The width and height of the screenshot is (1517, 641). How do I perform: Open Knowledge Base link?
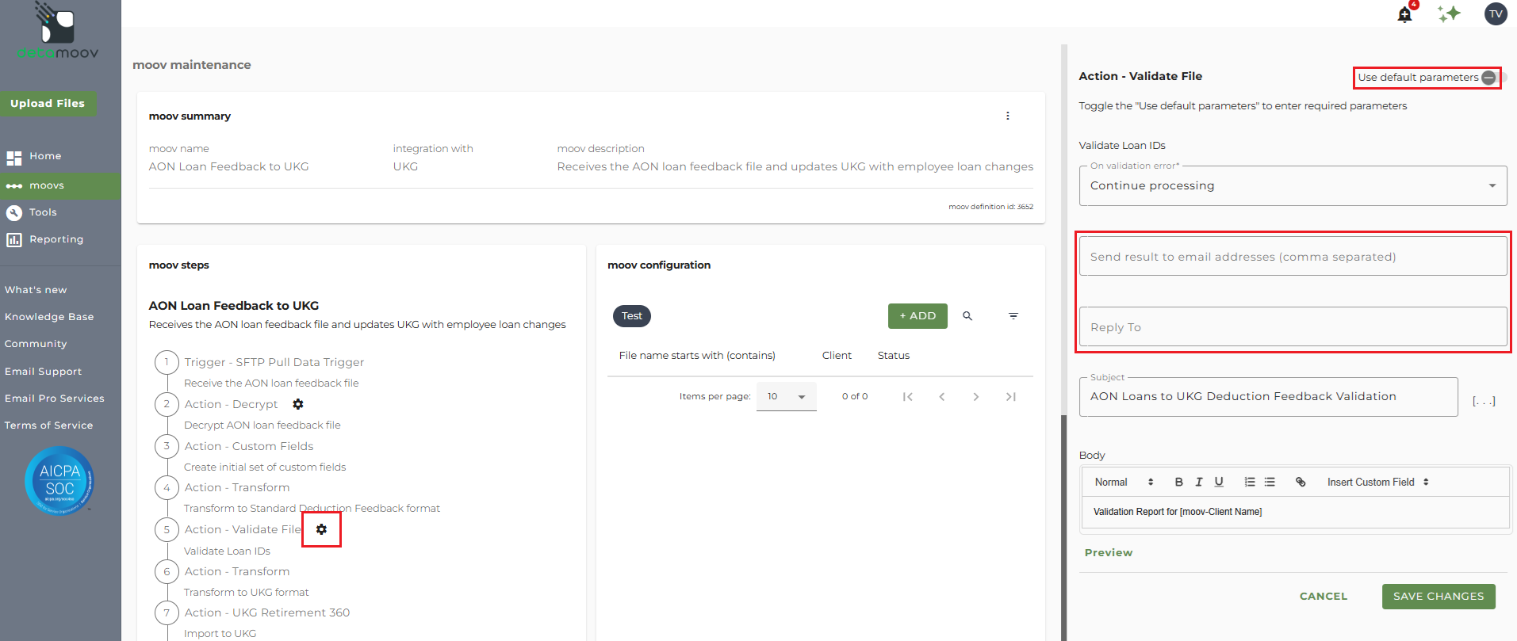49,317
